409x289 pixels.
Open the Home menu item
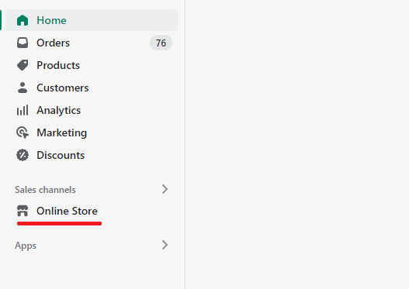click(x=92, y=20)
